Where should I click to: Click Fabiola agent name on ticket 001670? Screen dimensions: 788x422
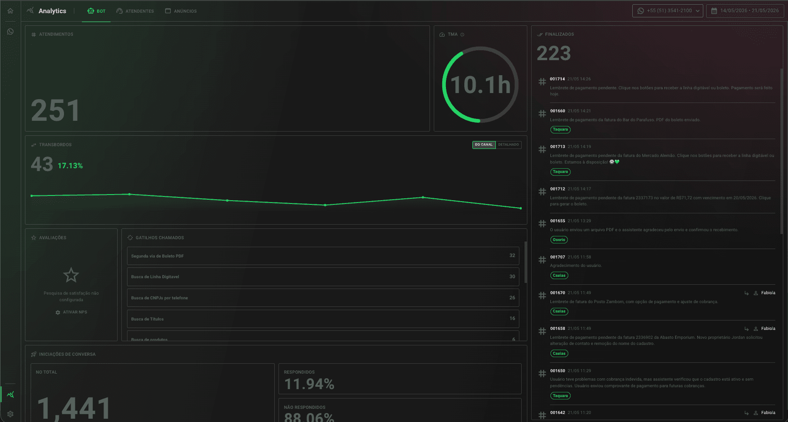coord(768,293)
